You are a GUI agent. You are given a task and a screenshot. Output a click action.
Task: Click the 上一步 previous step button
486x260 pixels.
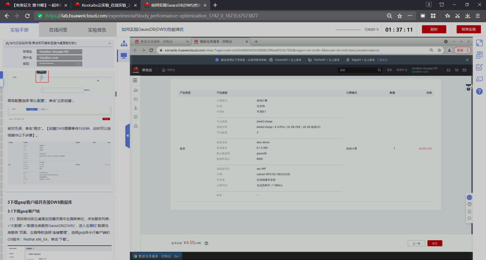[416, 243]
